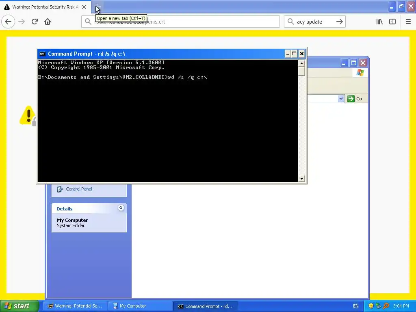
Task: Click the Firefox URL address bar
Action: pyautogui.click(x=180, y=22)
